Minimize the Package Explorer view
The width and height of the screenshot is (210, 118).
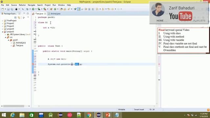(x=24, y=13)
